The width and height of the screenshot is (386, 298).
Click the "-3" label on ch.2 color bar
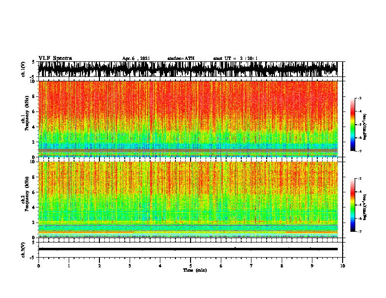(360, 179)
